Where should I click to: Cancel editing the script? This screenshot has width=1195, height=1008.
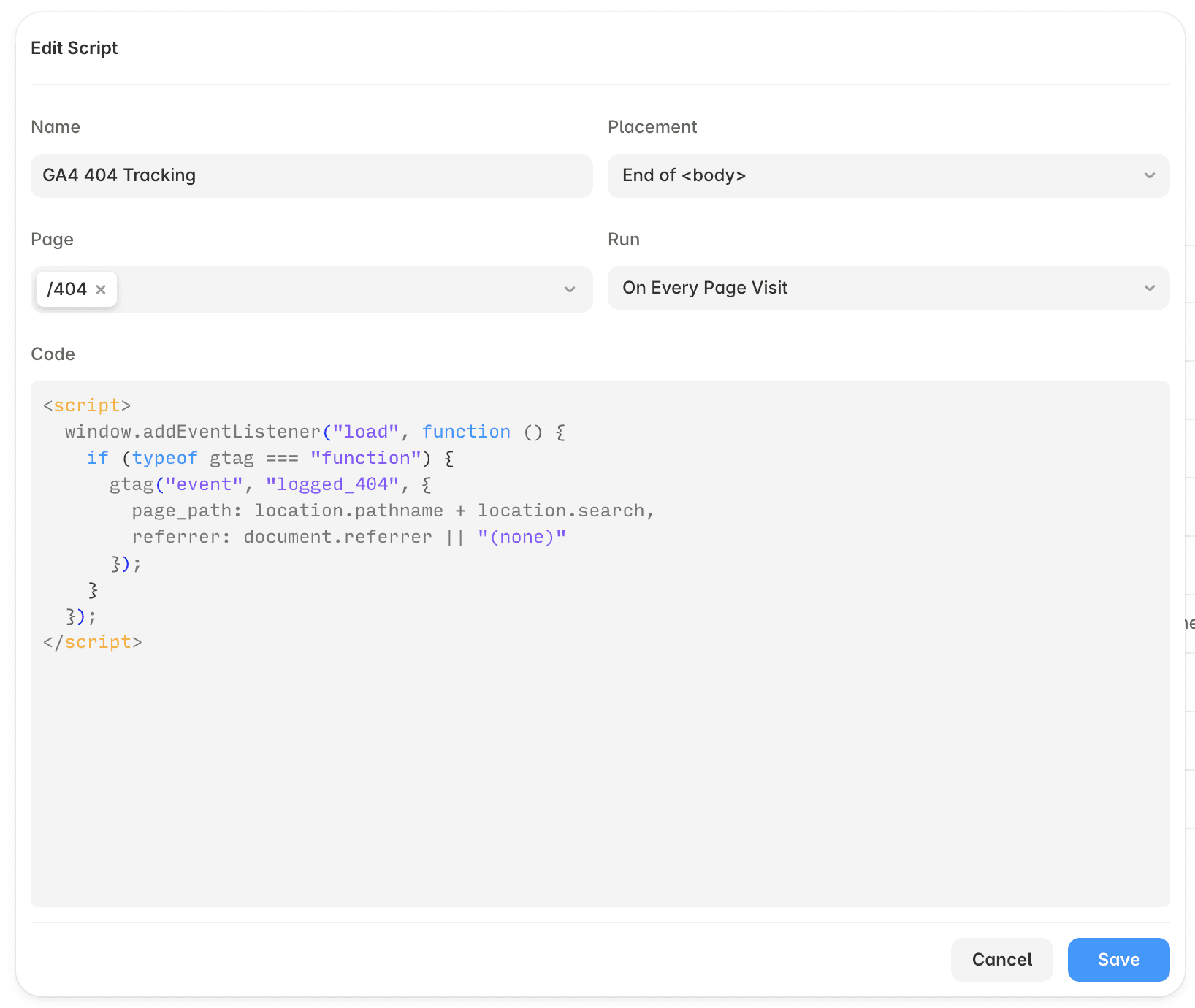tap(1001, 959)
